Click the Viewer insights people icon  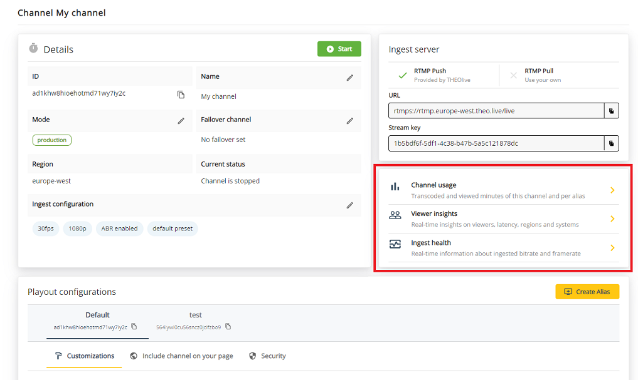pos(395,215)
